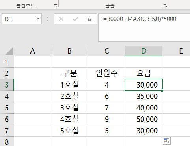Select column B header

pyautogui.click(x=69, y=51)
